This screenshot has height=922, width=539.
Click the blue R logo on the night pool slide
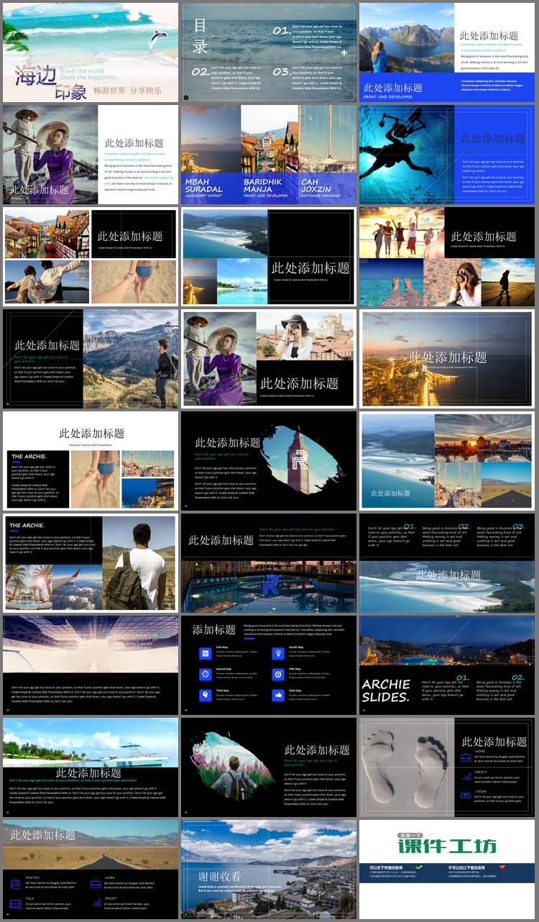(272, 584)
